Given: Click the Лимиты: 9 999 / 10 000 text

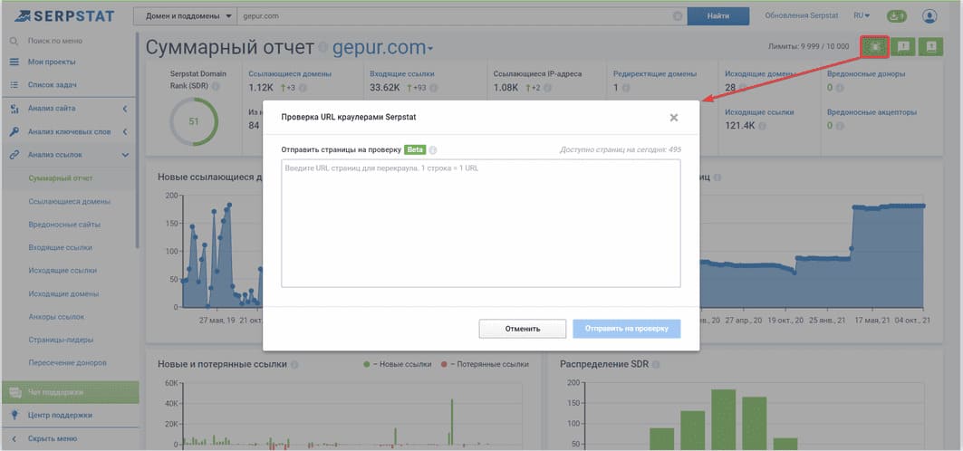Looking at the screenshot, I should [x=809, y=46].
